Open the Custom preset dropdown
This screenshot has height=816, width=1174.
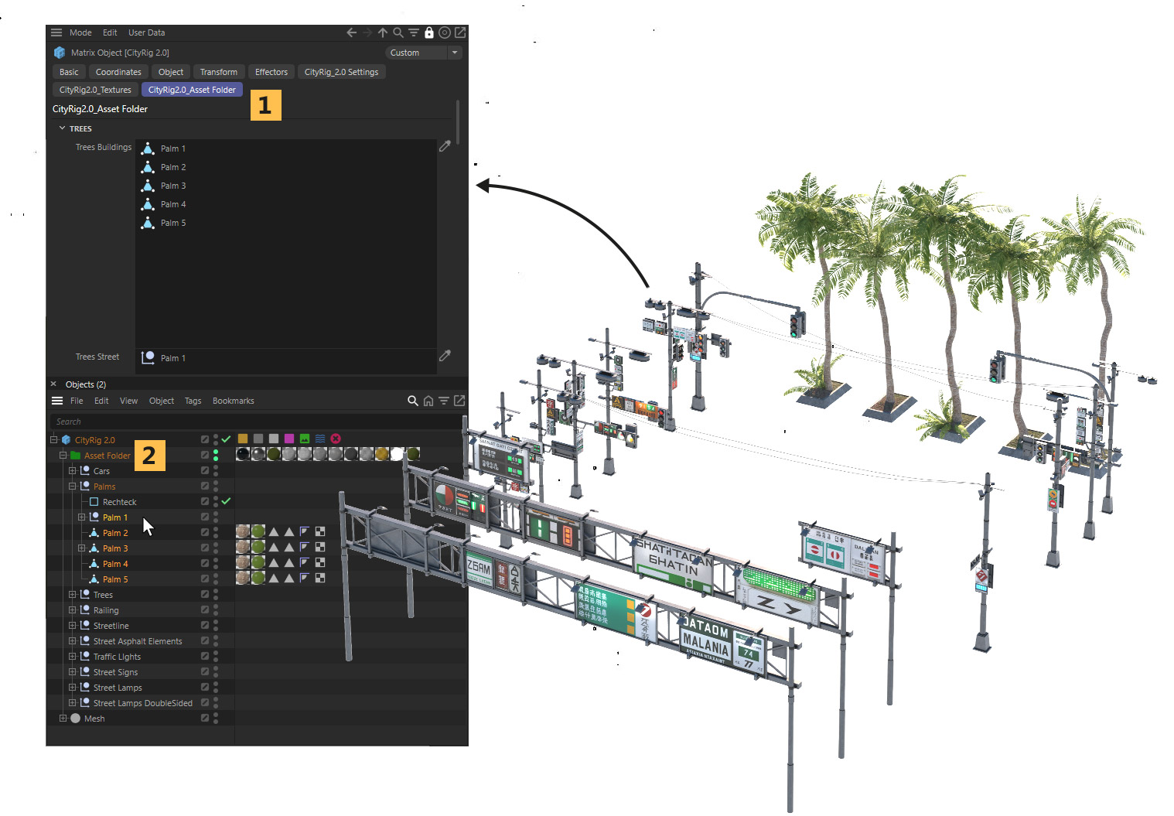click(455, 53)
